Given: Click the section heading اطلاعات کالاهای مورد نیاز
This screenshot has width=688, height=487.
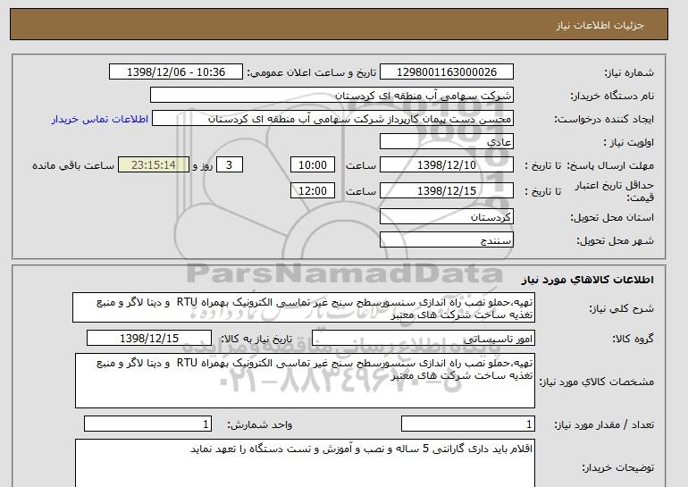Looking at the screenshot, I should 588,279.
